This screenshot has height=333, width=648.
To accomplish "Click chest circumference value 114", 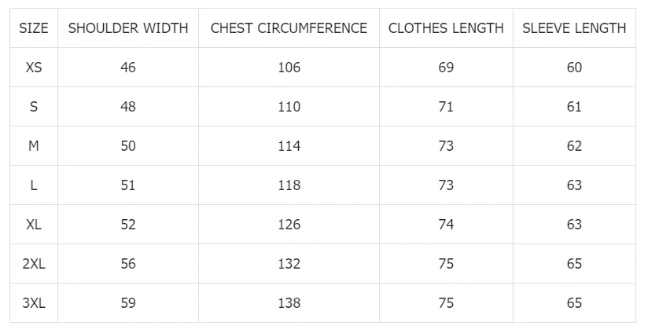I will click(x=289, y=146).
